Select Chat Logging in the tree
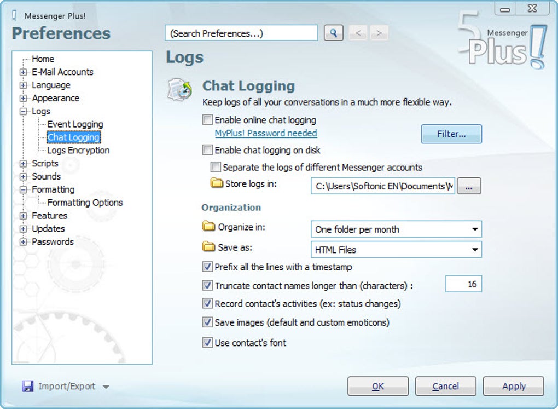The height and width of the screenshot is (409, 558). point(74,137)
